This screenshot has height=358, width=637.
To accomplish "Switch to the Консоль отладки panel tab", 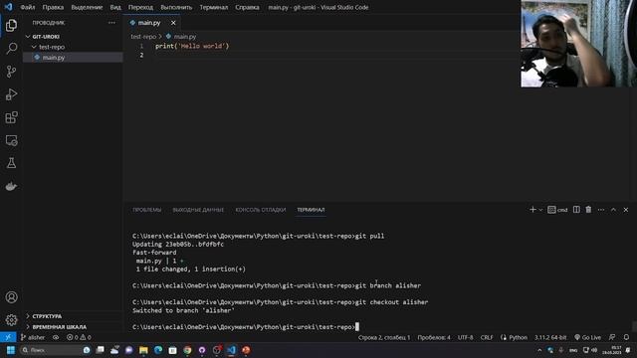I will click(261, 210).
